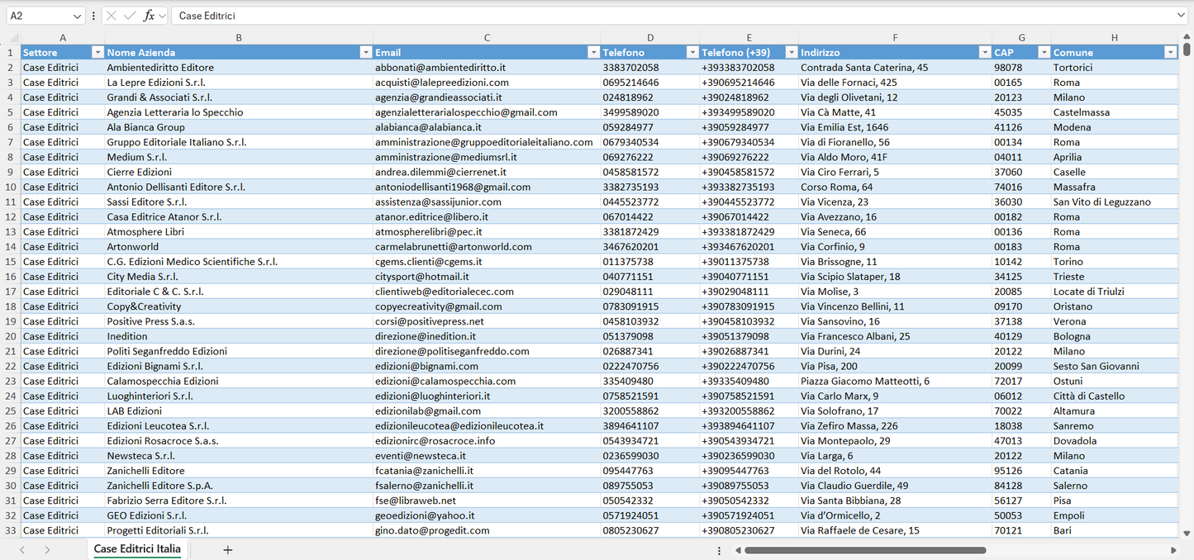
Task: Click cell +393467620201
Action: (749, 246)
